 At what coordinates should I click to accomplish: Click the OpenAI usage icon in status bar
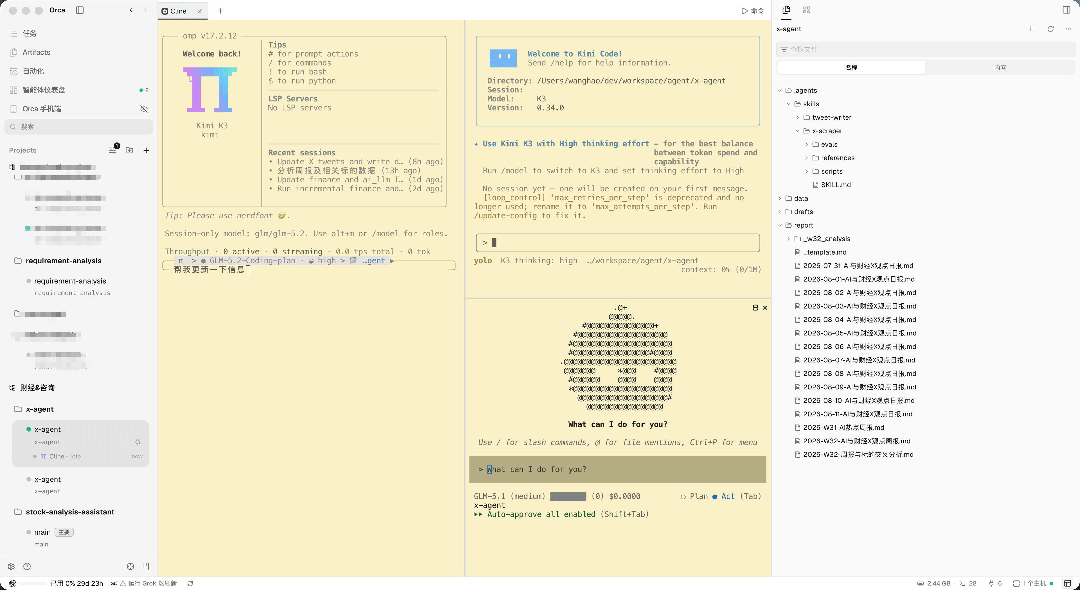(x=13, y=583)
